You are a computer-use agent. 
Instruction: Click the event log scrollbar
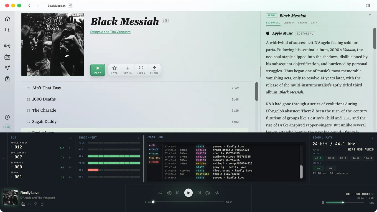point(301,172)
